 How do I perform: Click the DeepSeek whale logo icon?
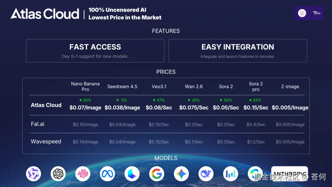206,174
